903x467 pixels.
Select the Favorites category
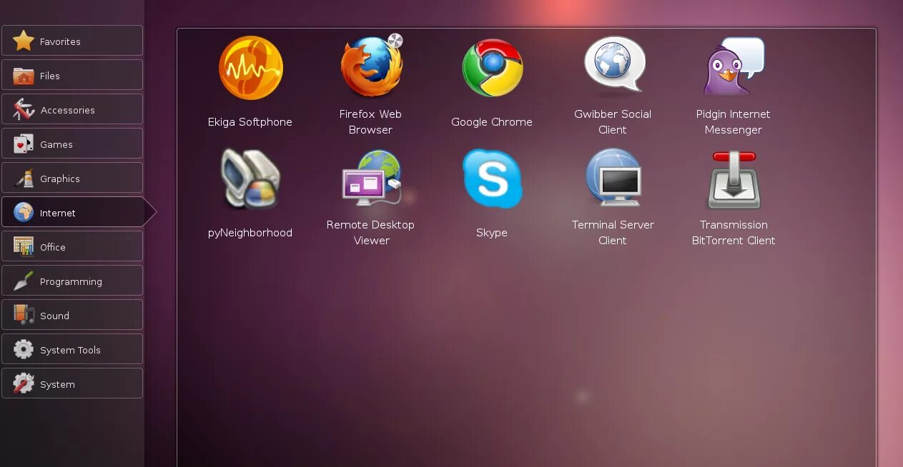72,41
